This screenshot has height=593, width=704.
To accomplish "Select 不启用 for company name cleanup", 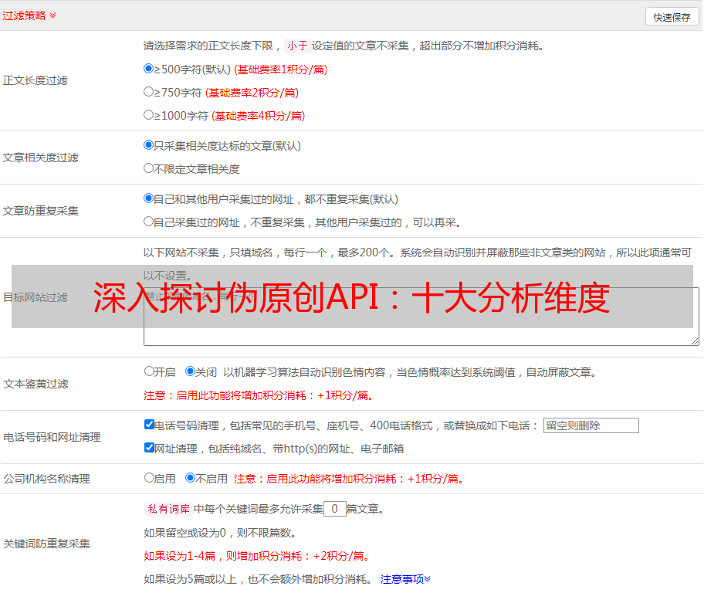I will pos(191,478).
